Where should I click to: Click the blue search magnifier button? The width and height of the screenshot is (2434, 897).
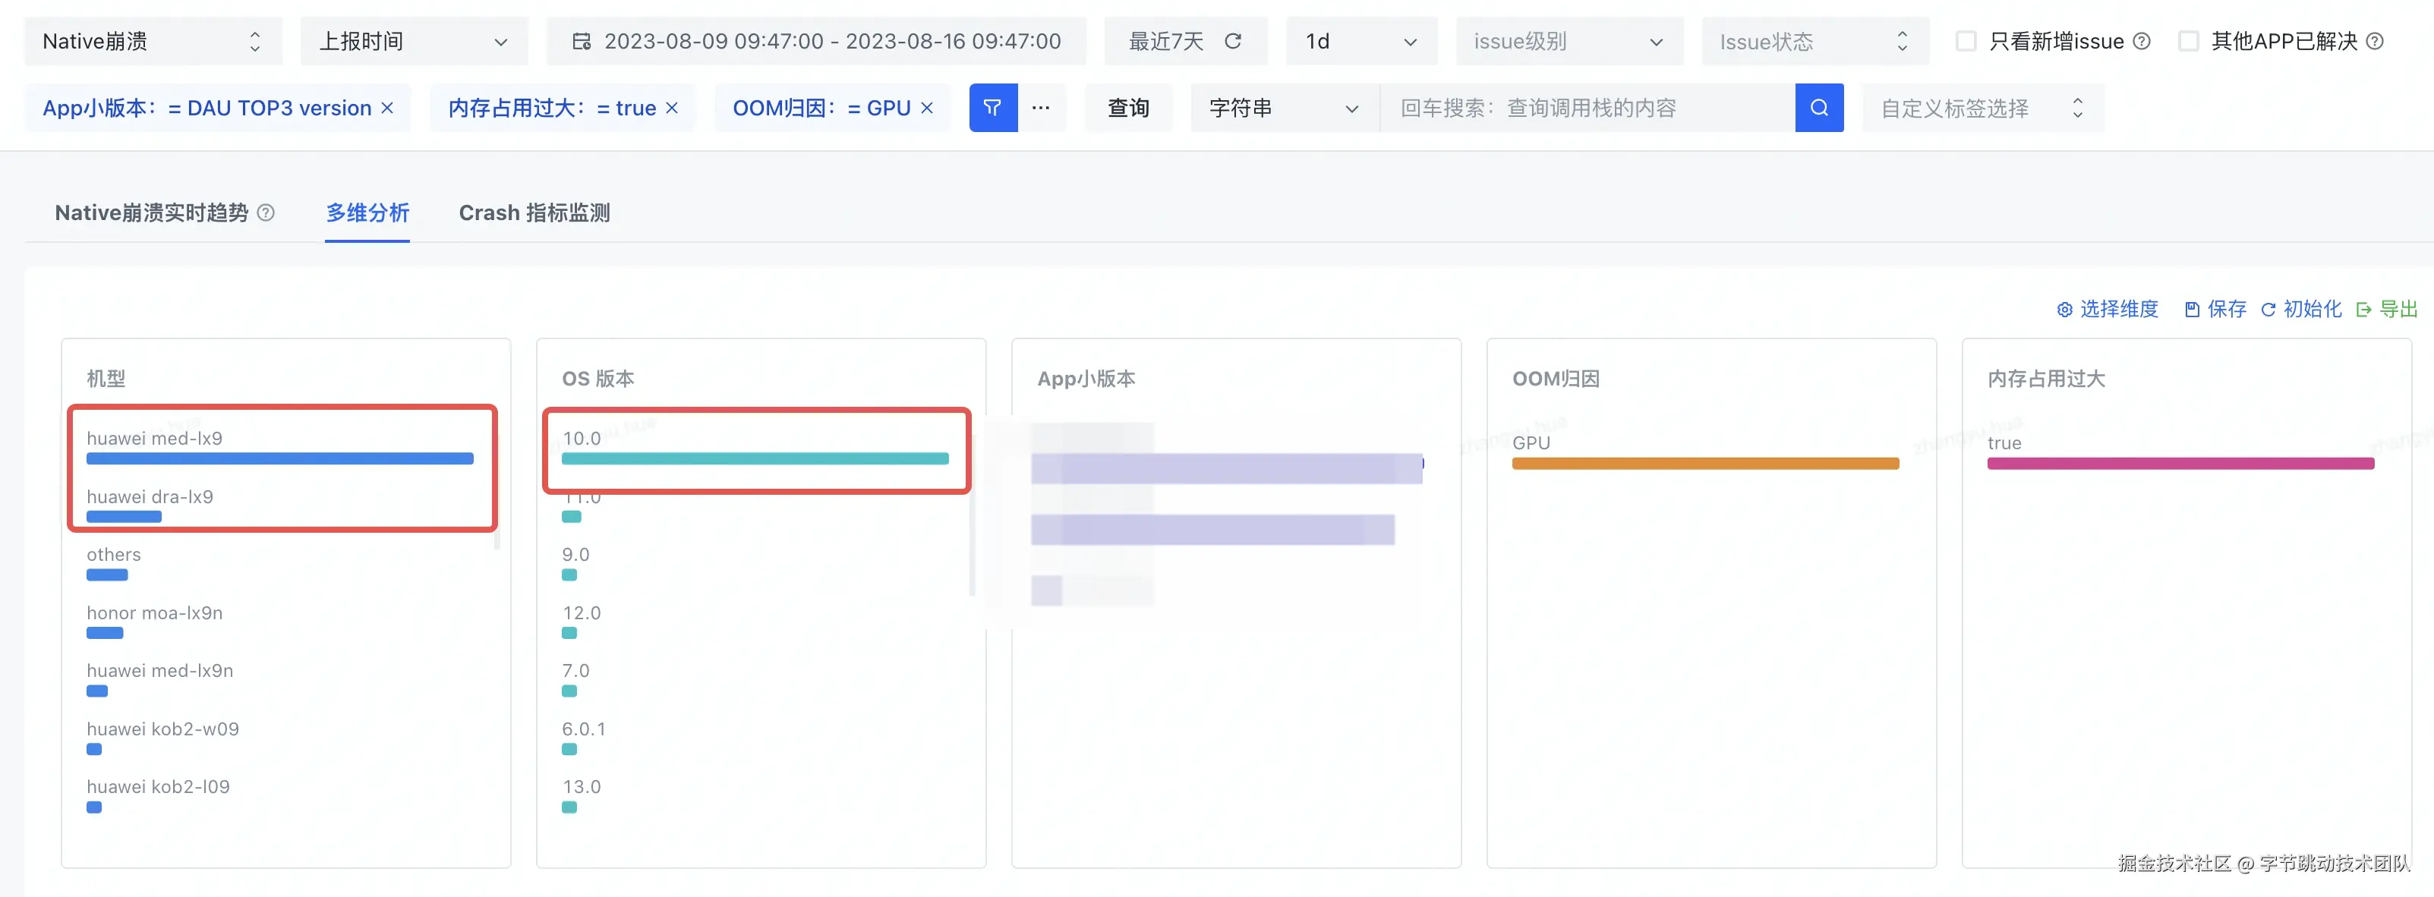click(x=1818, y=108)
